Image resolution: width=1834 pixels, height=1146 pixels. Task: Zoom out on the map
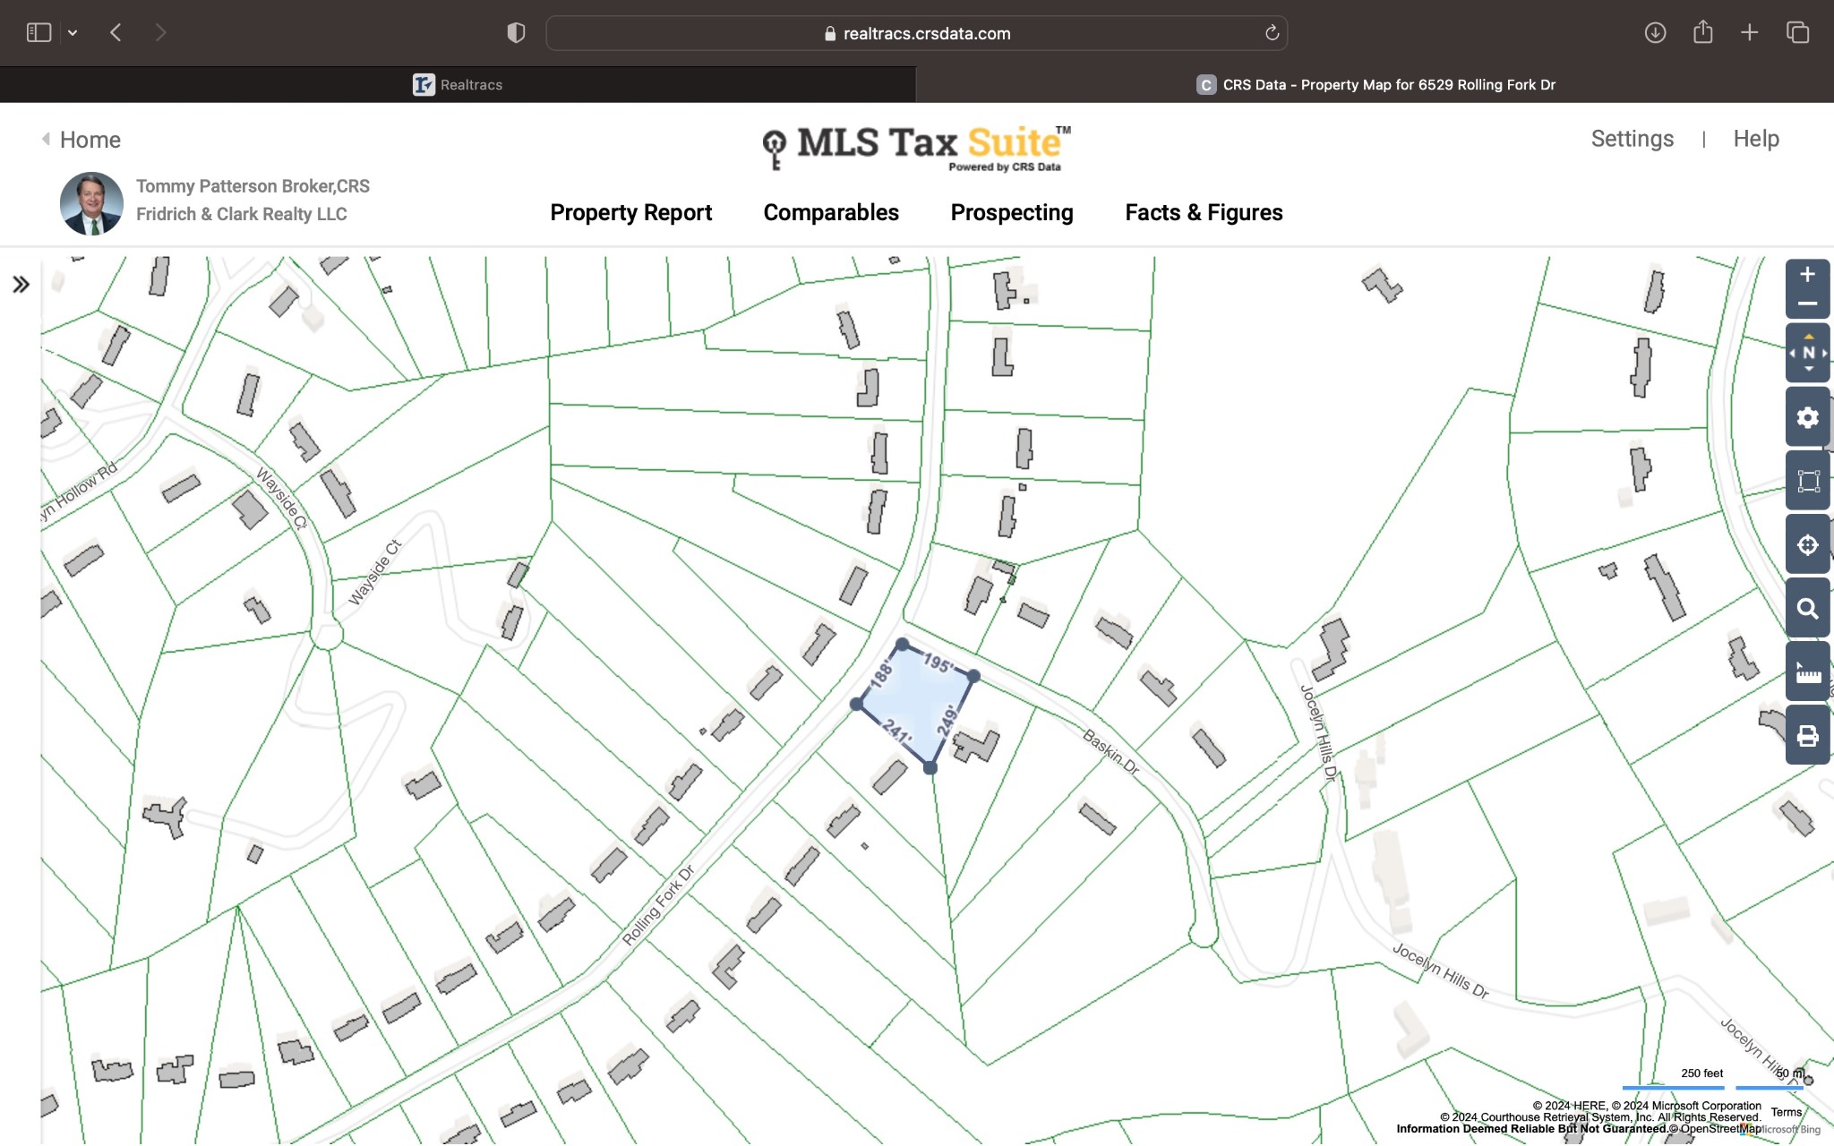click(x=1807, y=304)
